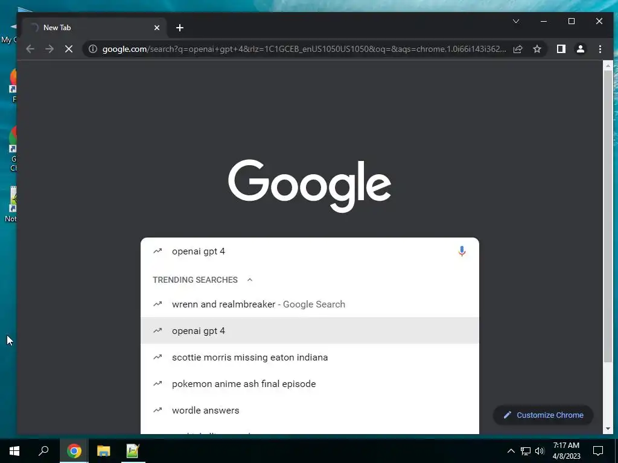Click the network tray icon
Viewport: 618px width, 463px height.
(x=526, y=451)
